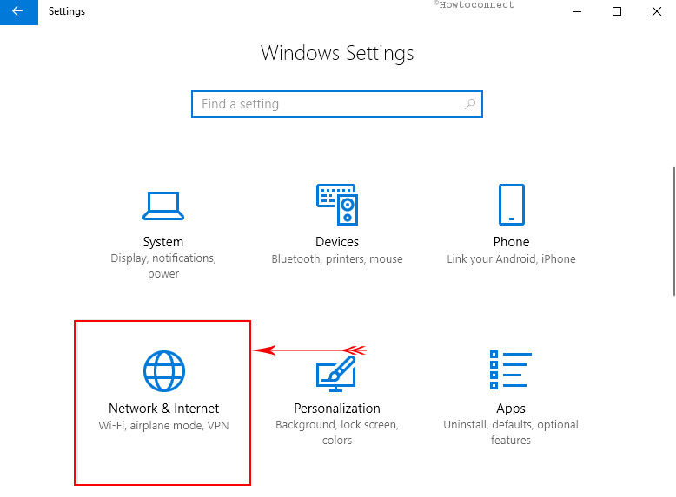
Task: Open the Devices keyboard and speaker icon
Action: tap(337, 205)
